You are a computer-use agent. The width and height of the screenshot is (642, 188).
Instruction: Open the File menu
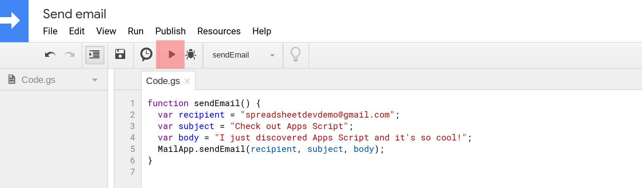tap(50, 31)
